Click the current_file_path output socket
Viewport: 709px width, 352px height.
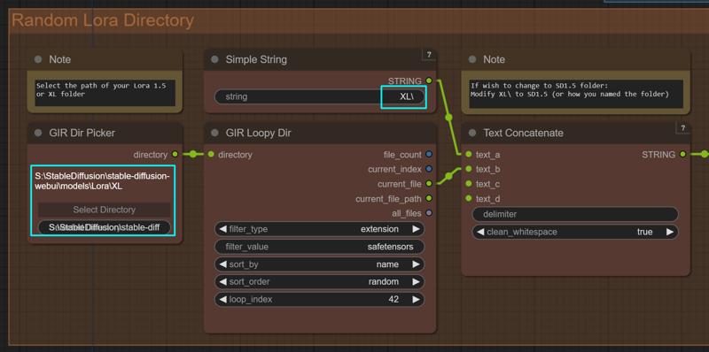[x=429, y=199]
